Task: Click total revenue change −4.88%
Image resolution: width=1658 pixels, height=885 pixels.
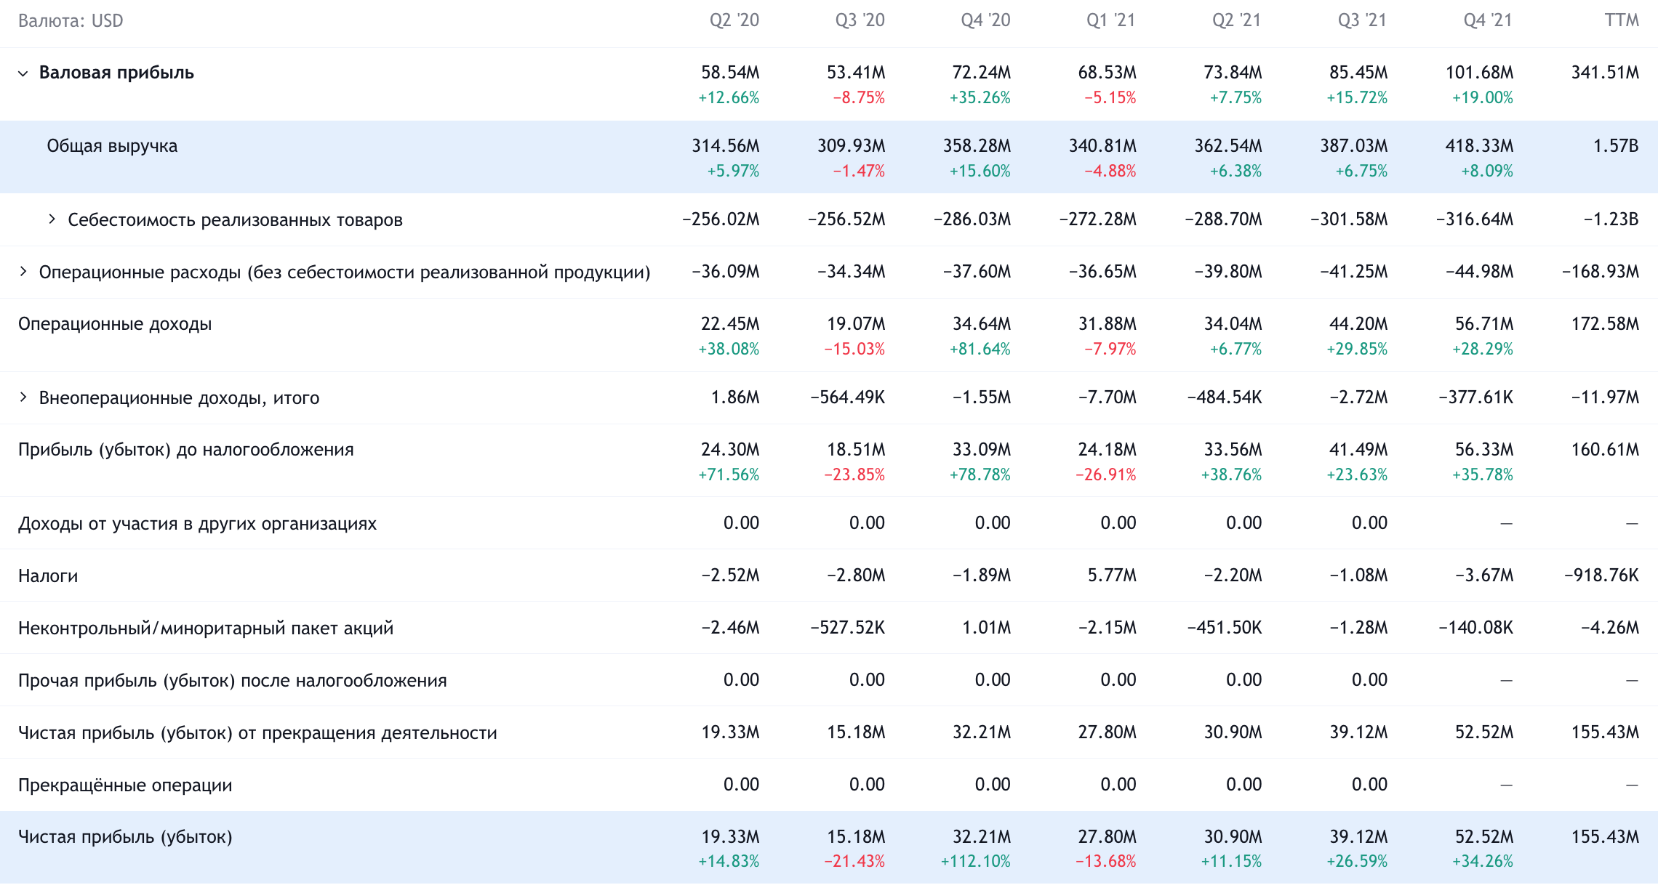Action: tap(1110, 171)
